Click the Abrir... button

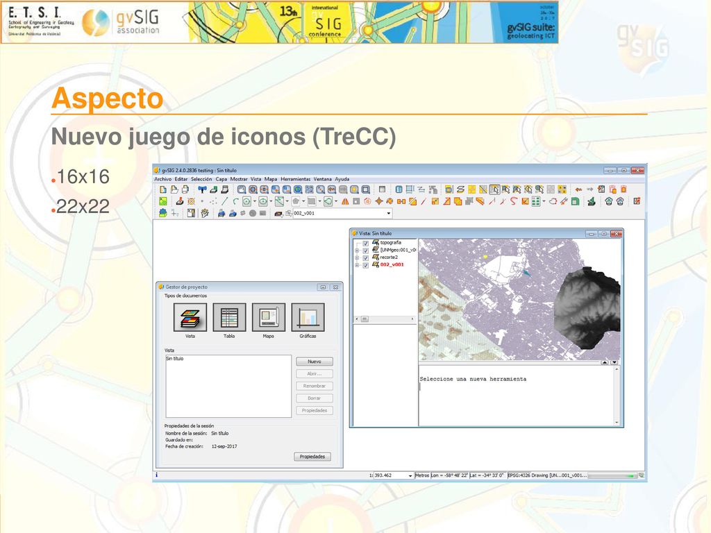coord(315,374)
